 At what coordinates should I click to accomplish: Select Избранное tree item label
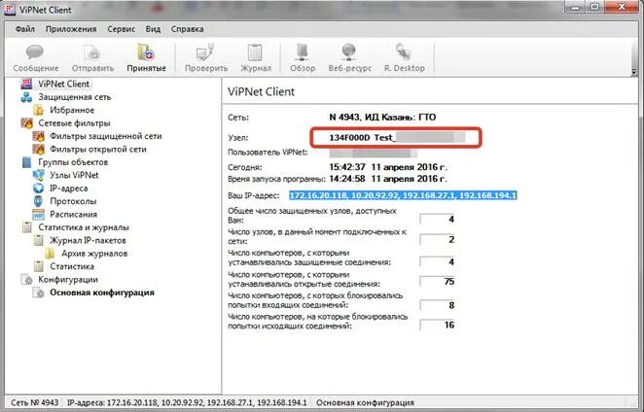click(72, 110)
